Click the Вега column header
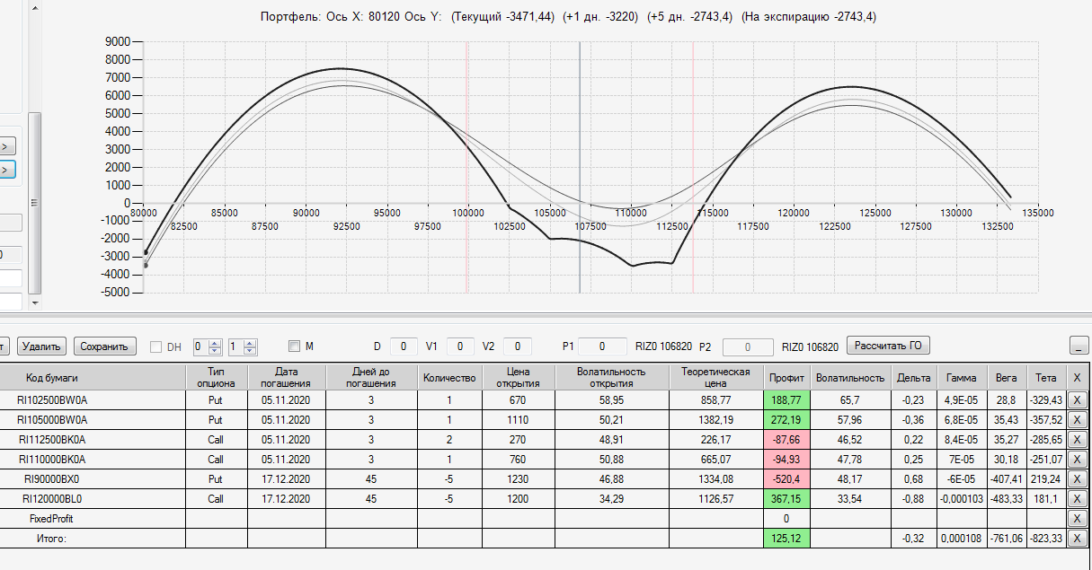 [1006, 378]
